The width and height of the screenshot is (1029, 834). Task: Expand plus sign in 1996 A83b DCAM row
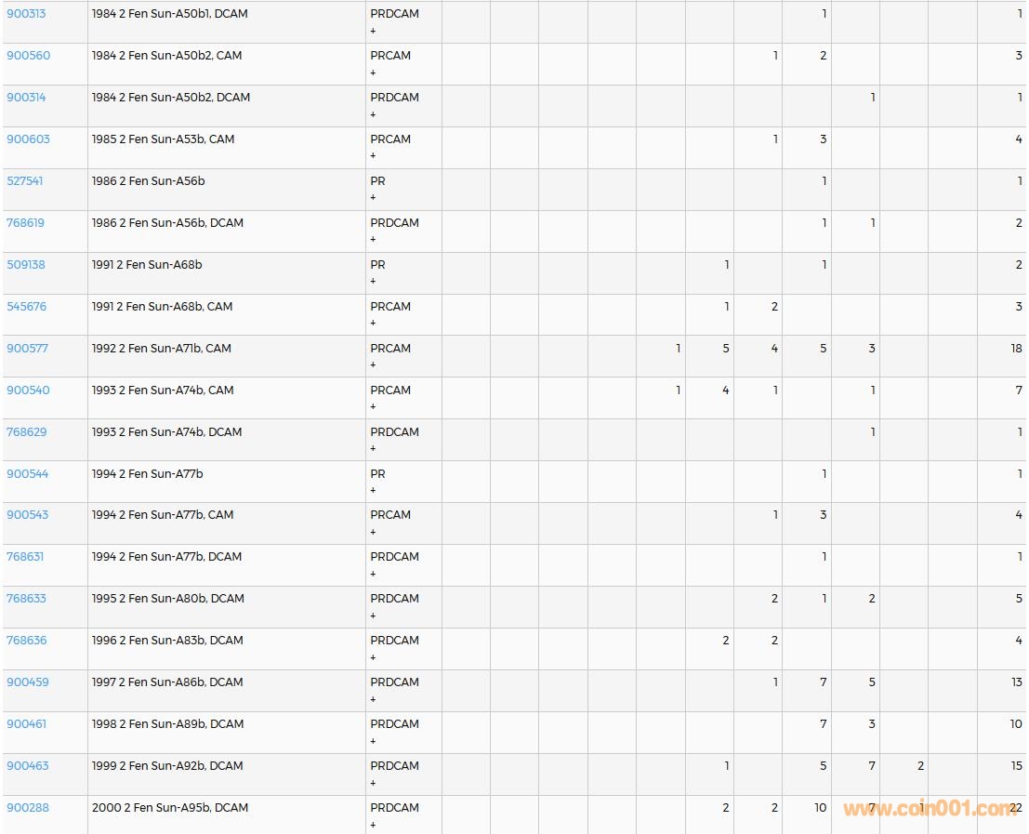[x=373, y=657]
